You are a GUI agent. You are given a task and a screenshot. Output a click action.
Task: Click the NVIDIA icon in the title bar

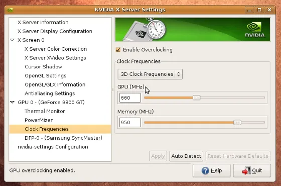point(10,10)
